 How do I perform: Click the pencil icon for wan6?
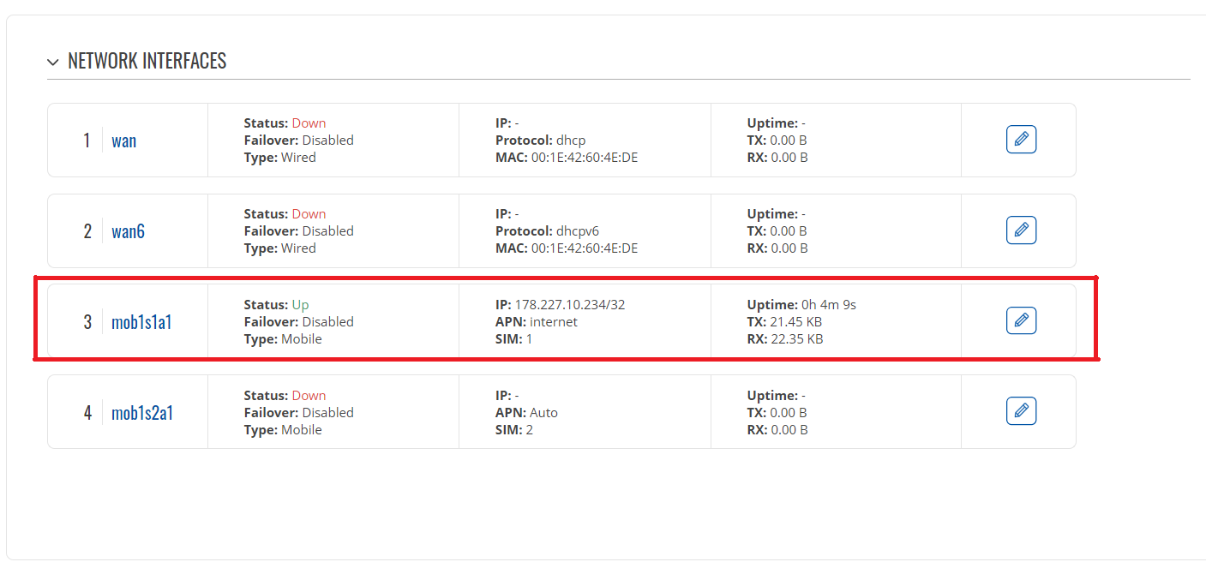1021,230
